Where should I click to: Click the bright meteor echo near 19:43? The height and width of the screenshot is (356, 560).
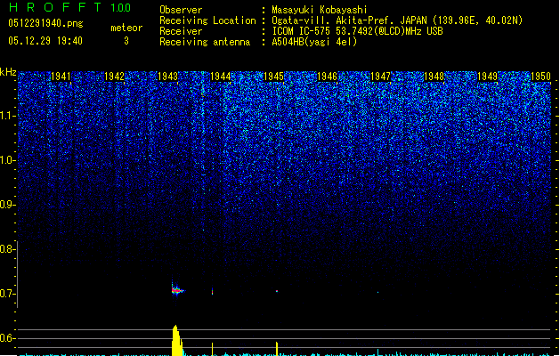[x=177, y=290]
